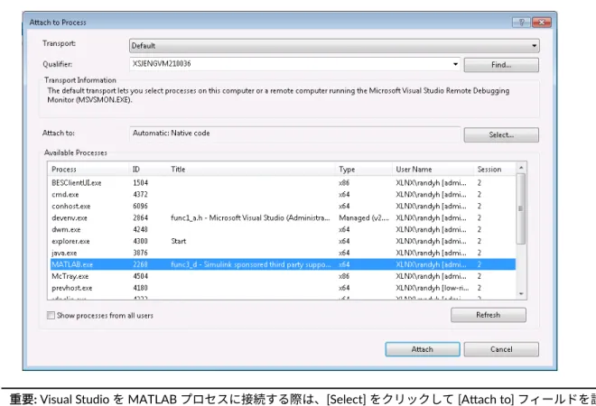The image size is (596, 406).
Task: Select the prevhost.exe process
Action: point(283,288)
